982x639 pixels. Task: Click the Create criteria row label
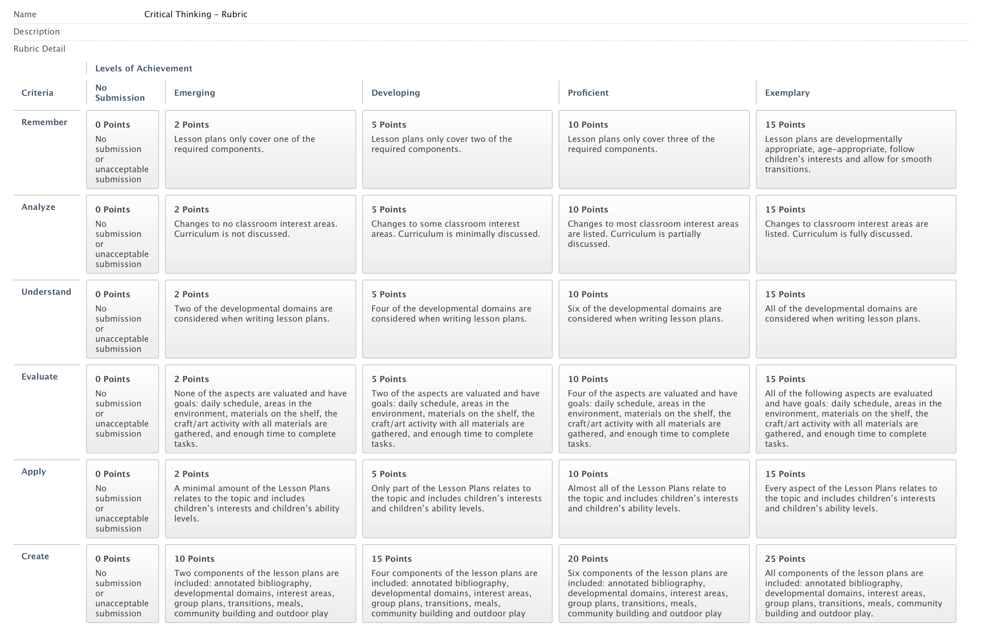tap(35, 556)
